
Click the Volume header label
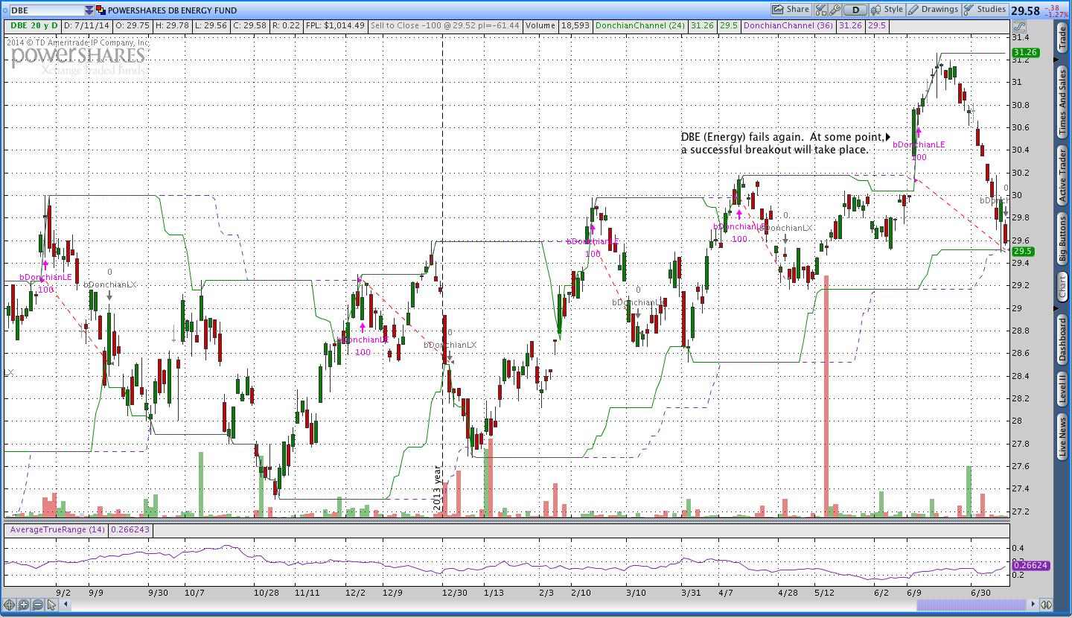pos(540,25)
